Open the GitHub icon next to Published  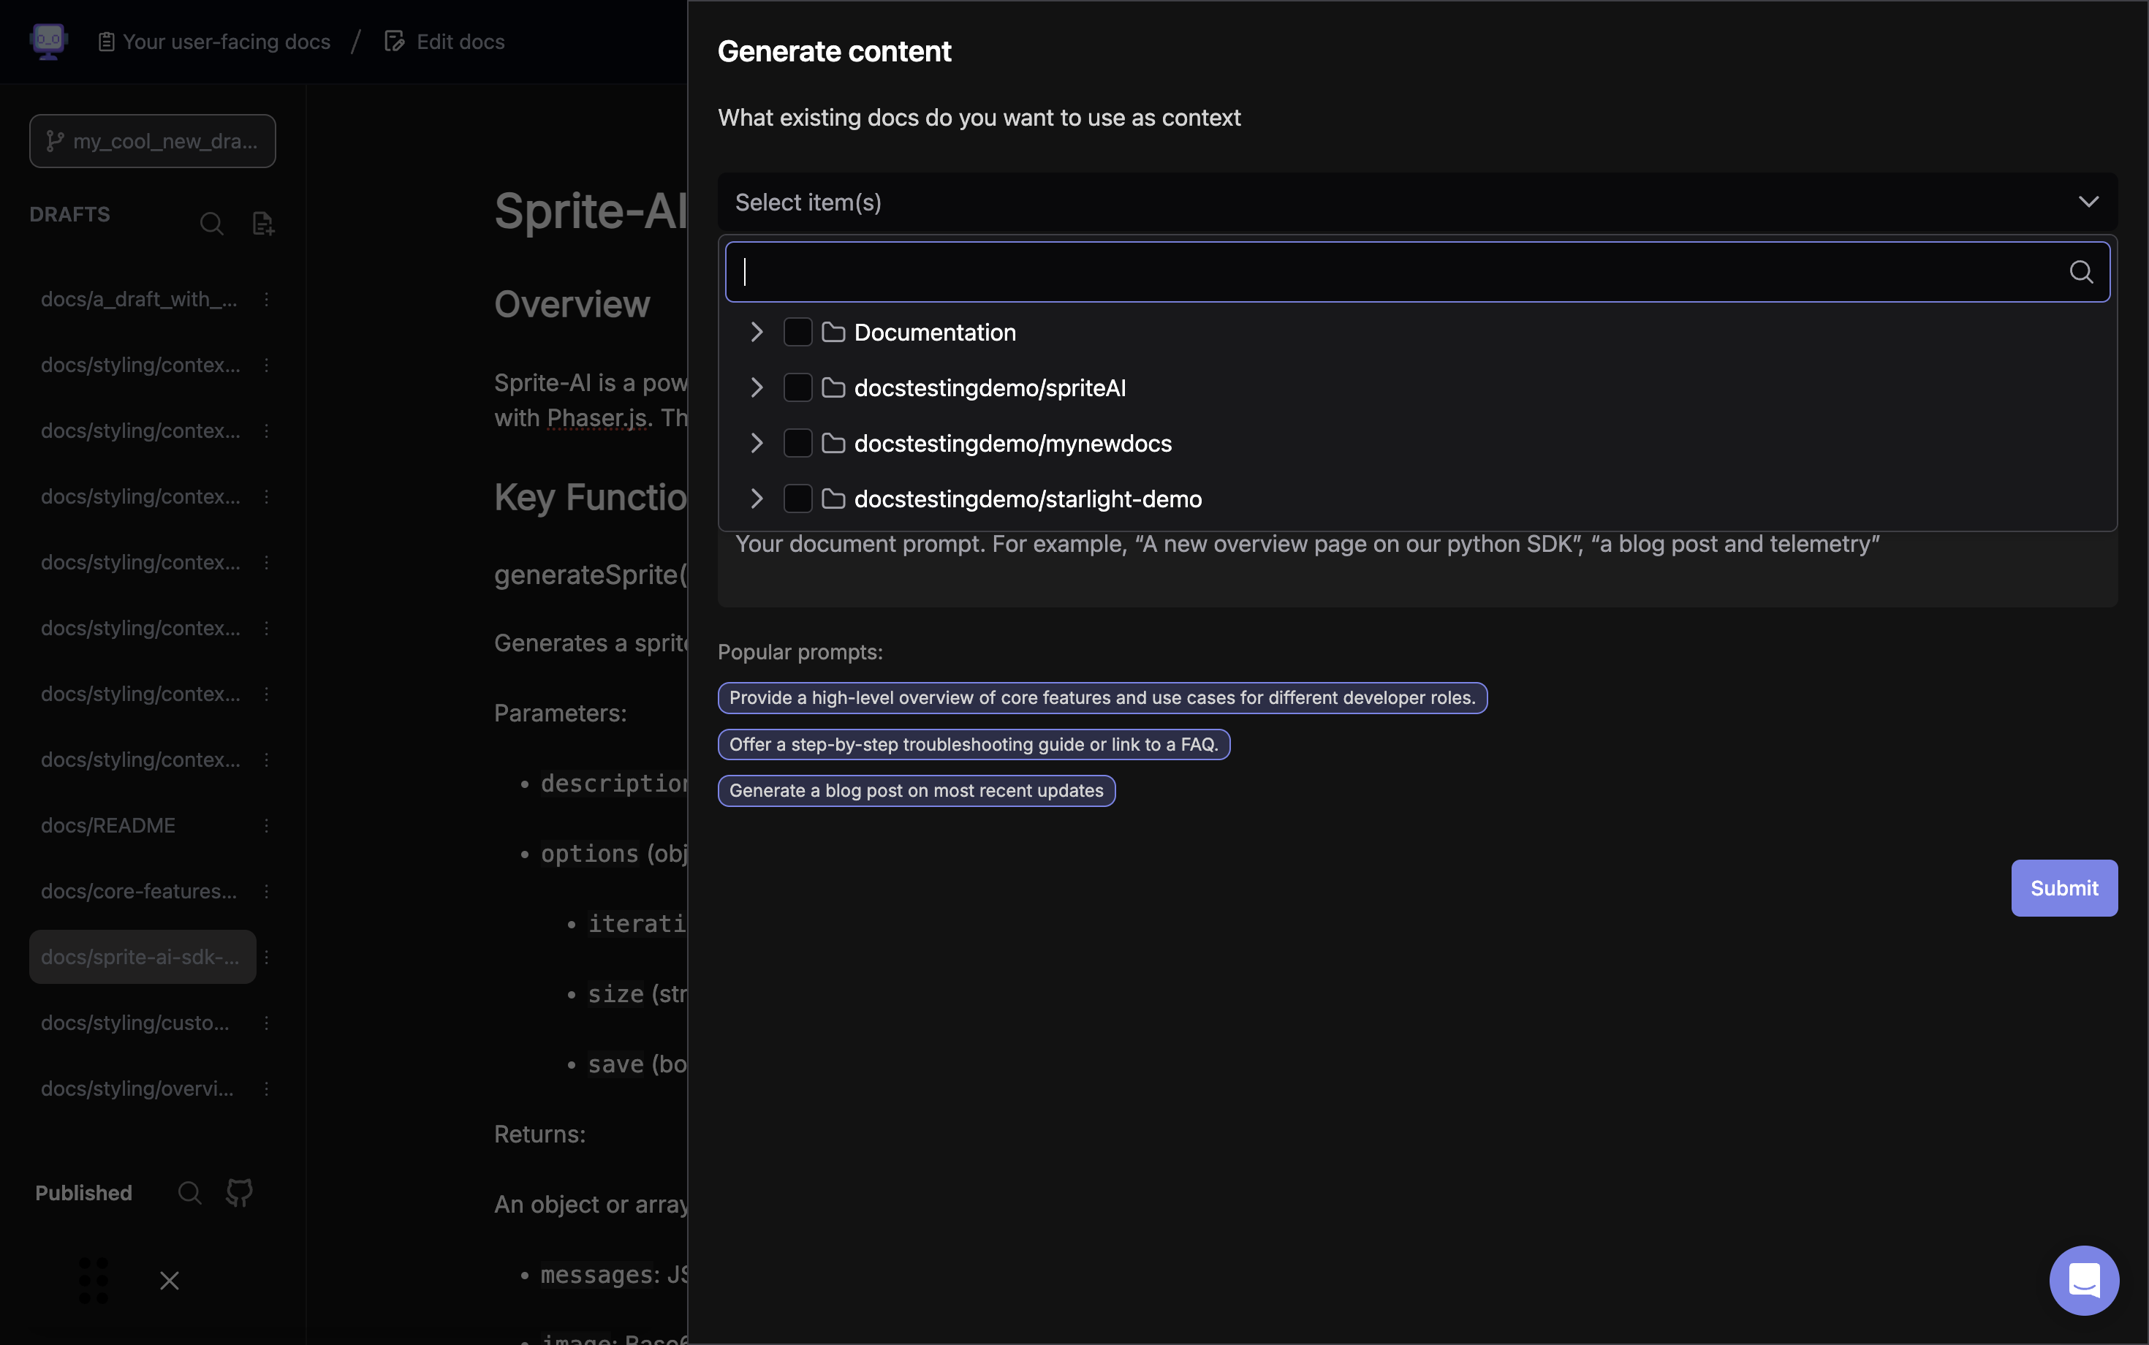[238, 1192]
